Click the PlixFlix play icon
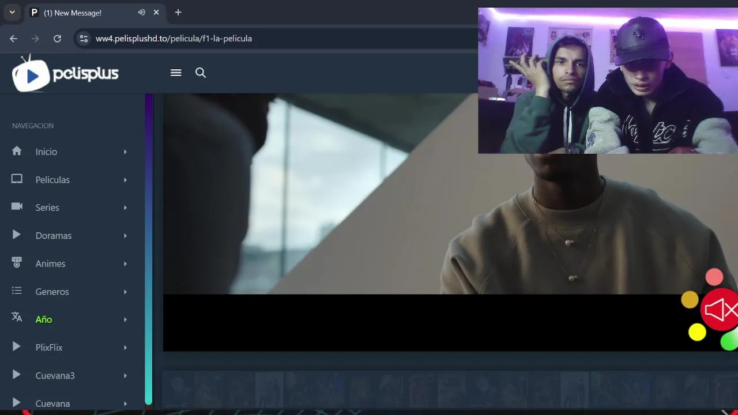Viewport: 738px width, 415px height. (x=17, y=346)
